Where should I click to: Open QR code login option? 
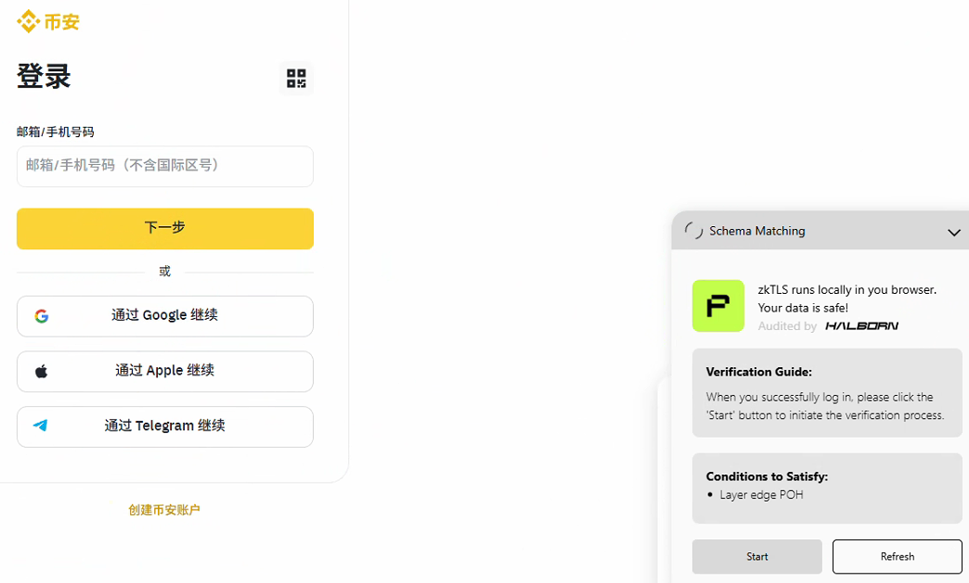coord(296,79)
